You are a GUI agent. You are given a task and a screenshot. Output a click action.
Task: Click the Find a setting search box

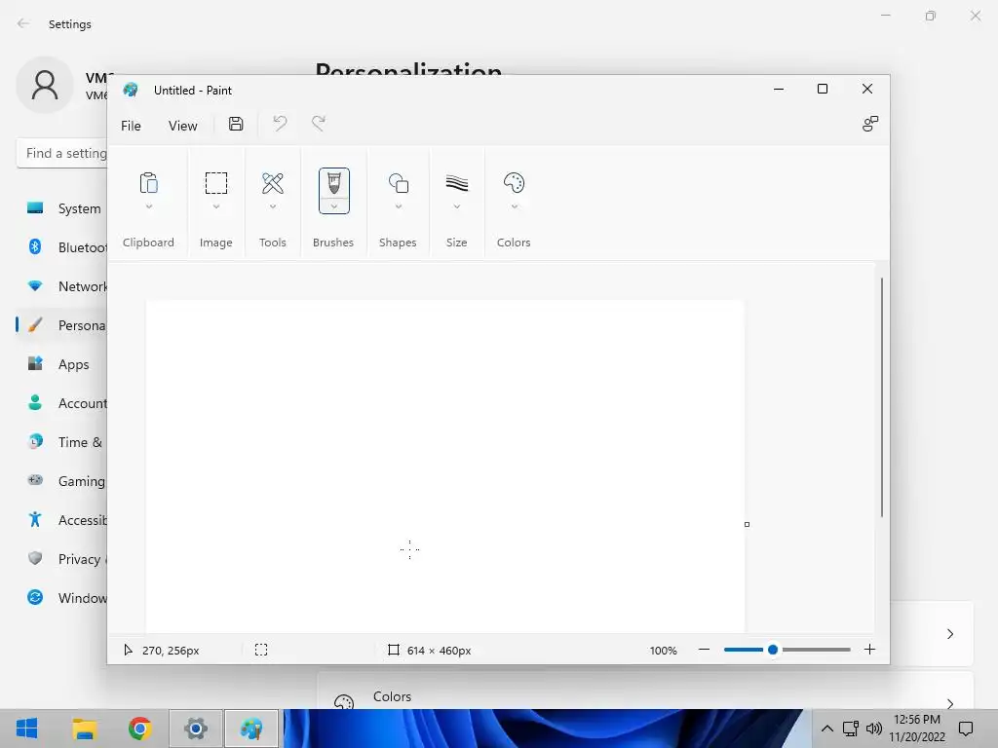pos(61,153)
